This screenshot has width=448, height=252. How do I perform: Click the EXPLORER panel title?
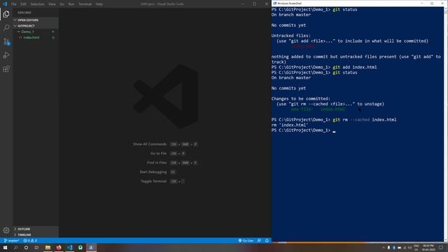point(24,13)
